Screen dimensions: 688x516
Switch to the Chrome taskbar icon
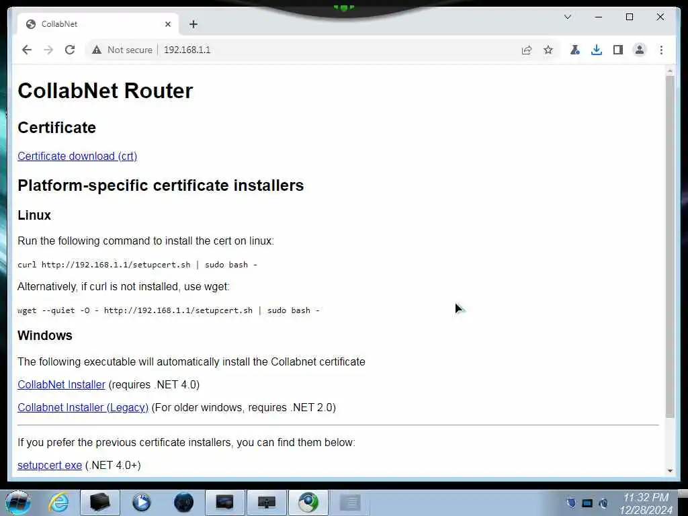click(x=308, y=503)
